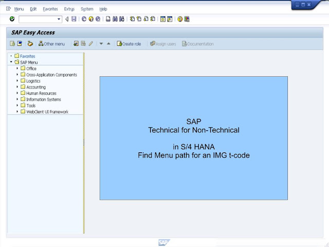Click the Assign users button
The height and width of the screenshot is (247, 329).
[163, 44]
